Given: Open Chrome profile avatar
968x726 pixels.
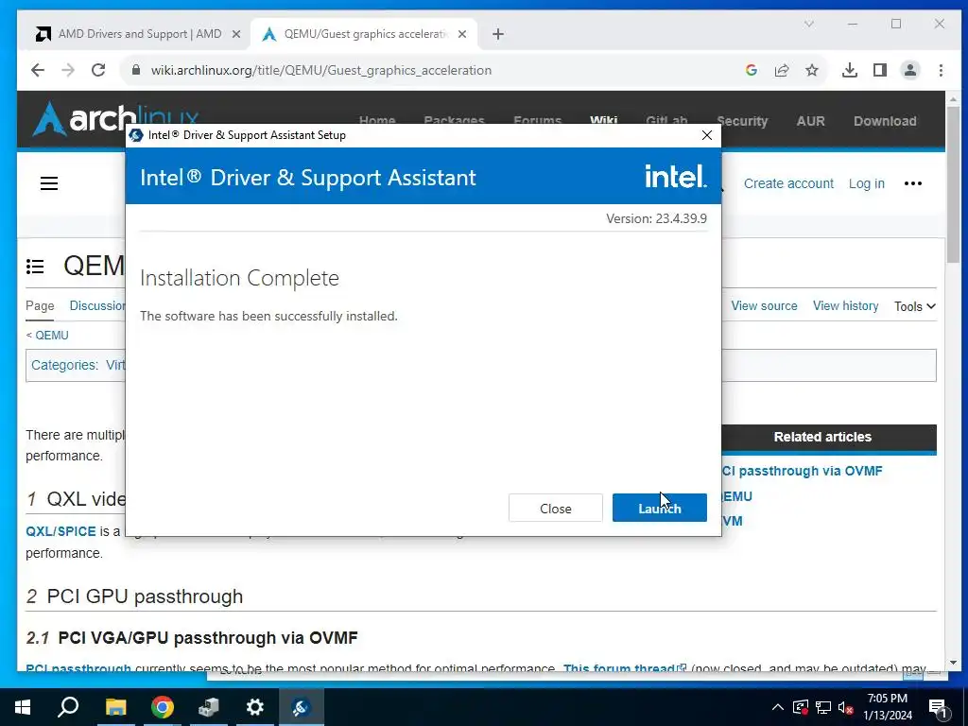Looking at the screenshot, I should tap(910, 70).
